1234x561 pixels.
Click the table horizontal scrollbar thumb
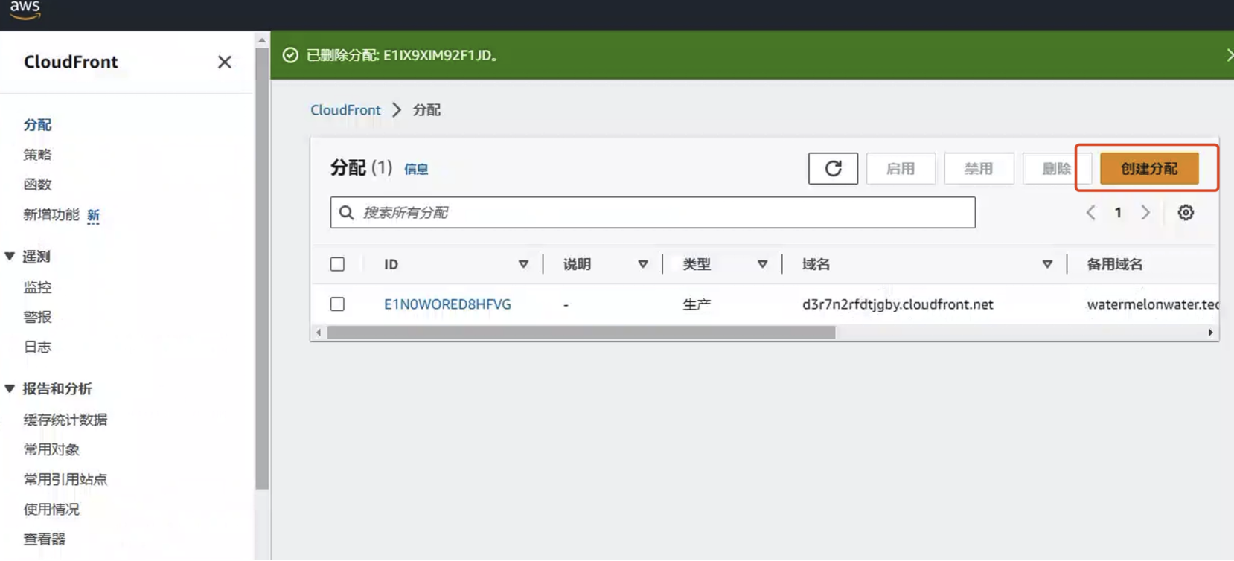[x=581, y=333]
